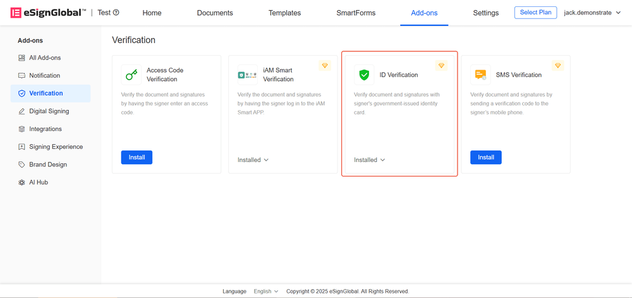Viewport: 632px width, 298px height.
Task: Install the SMS Verification add-on
Action: click(485, 158)
